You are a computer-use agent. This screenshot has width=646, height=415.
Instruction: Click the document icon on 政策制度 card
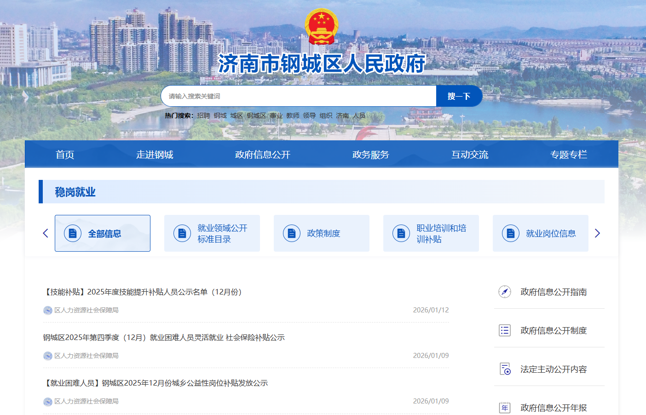[x=292, y=233]
